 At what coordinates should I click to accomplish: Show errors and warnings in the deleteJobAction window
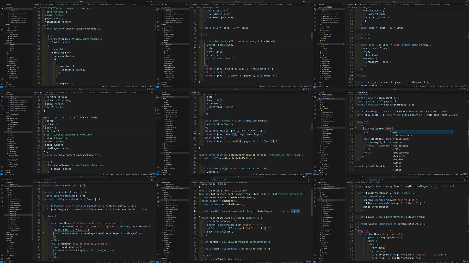coord(164,174)
